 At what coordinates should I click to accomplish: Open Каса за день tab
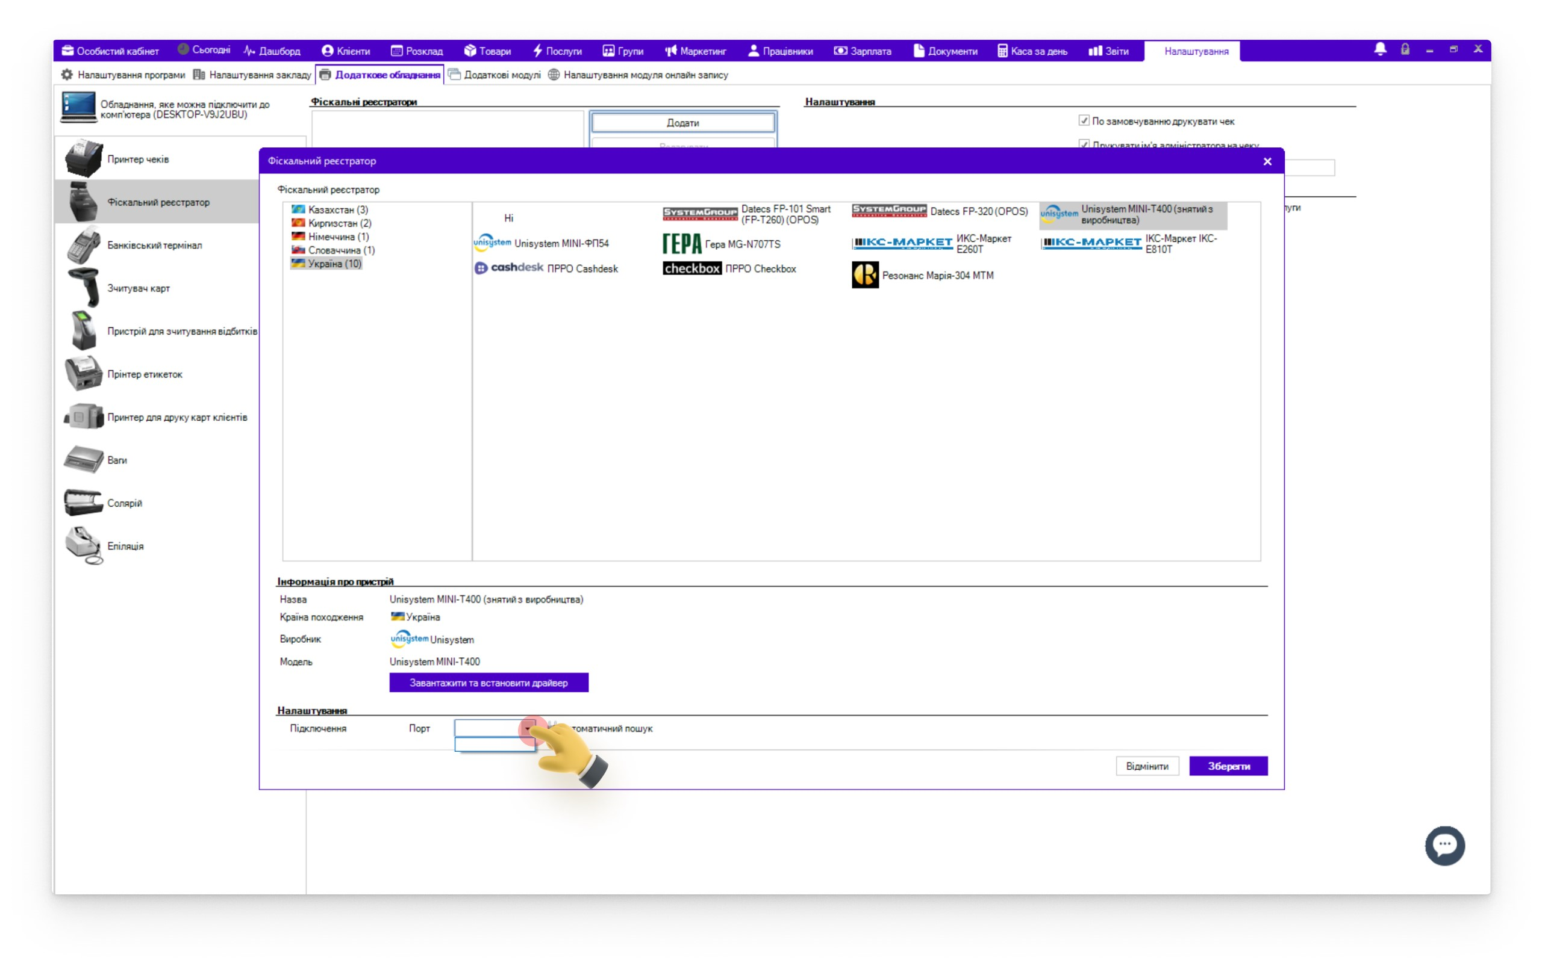[x=1032, y=51]
